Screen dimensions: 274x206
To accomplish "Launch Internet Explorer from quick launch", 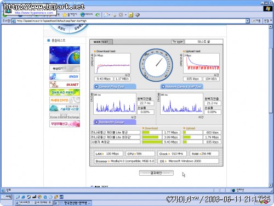I will point(23,197).
